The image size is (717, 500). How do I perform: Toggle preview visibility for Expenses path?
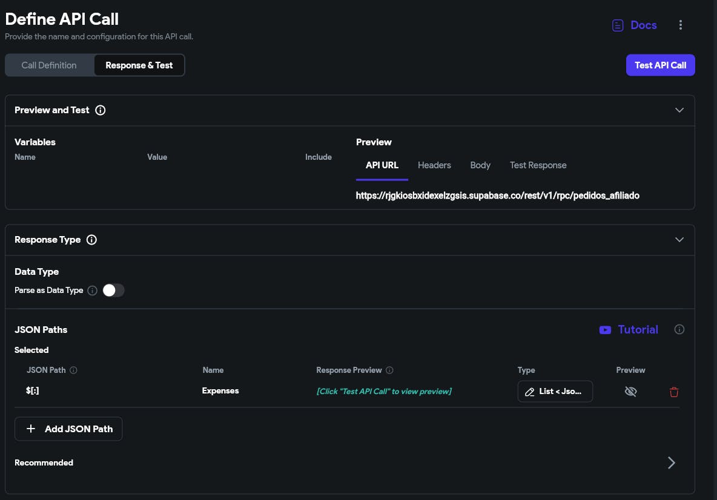click(630, 392)
